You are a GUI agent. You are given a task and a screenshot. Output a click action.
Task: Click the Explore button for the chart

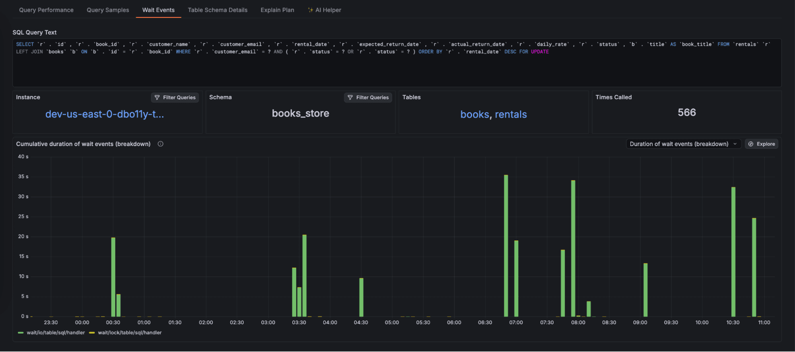tap(762, 144)
